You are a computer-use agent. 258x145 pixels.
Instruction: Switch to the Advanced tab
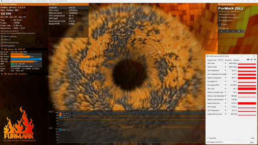(228, 60)
